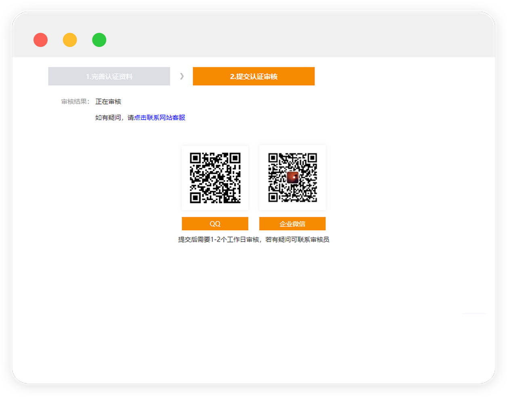Close the window with the red button
This screenshot has width=507, height=420.
40,40
